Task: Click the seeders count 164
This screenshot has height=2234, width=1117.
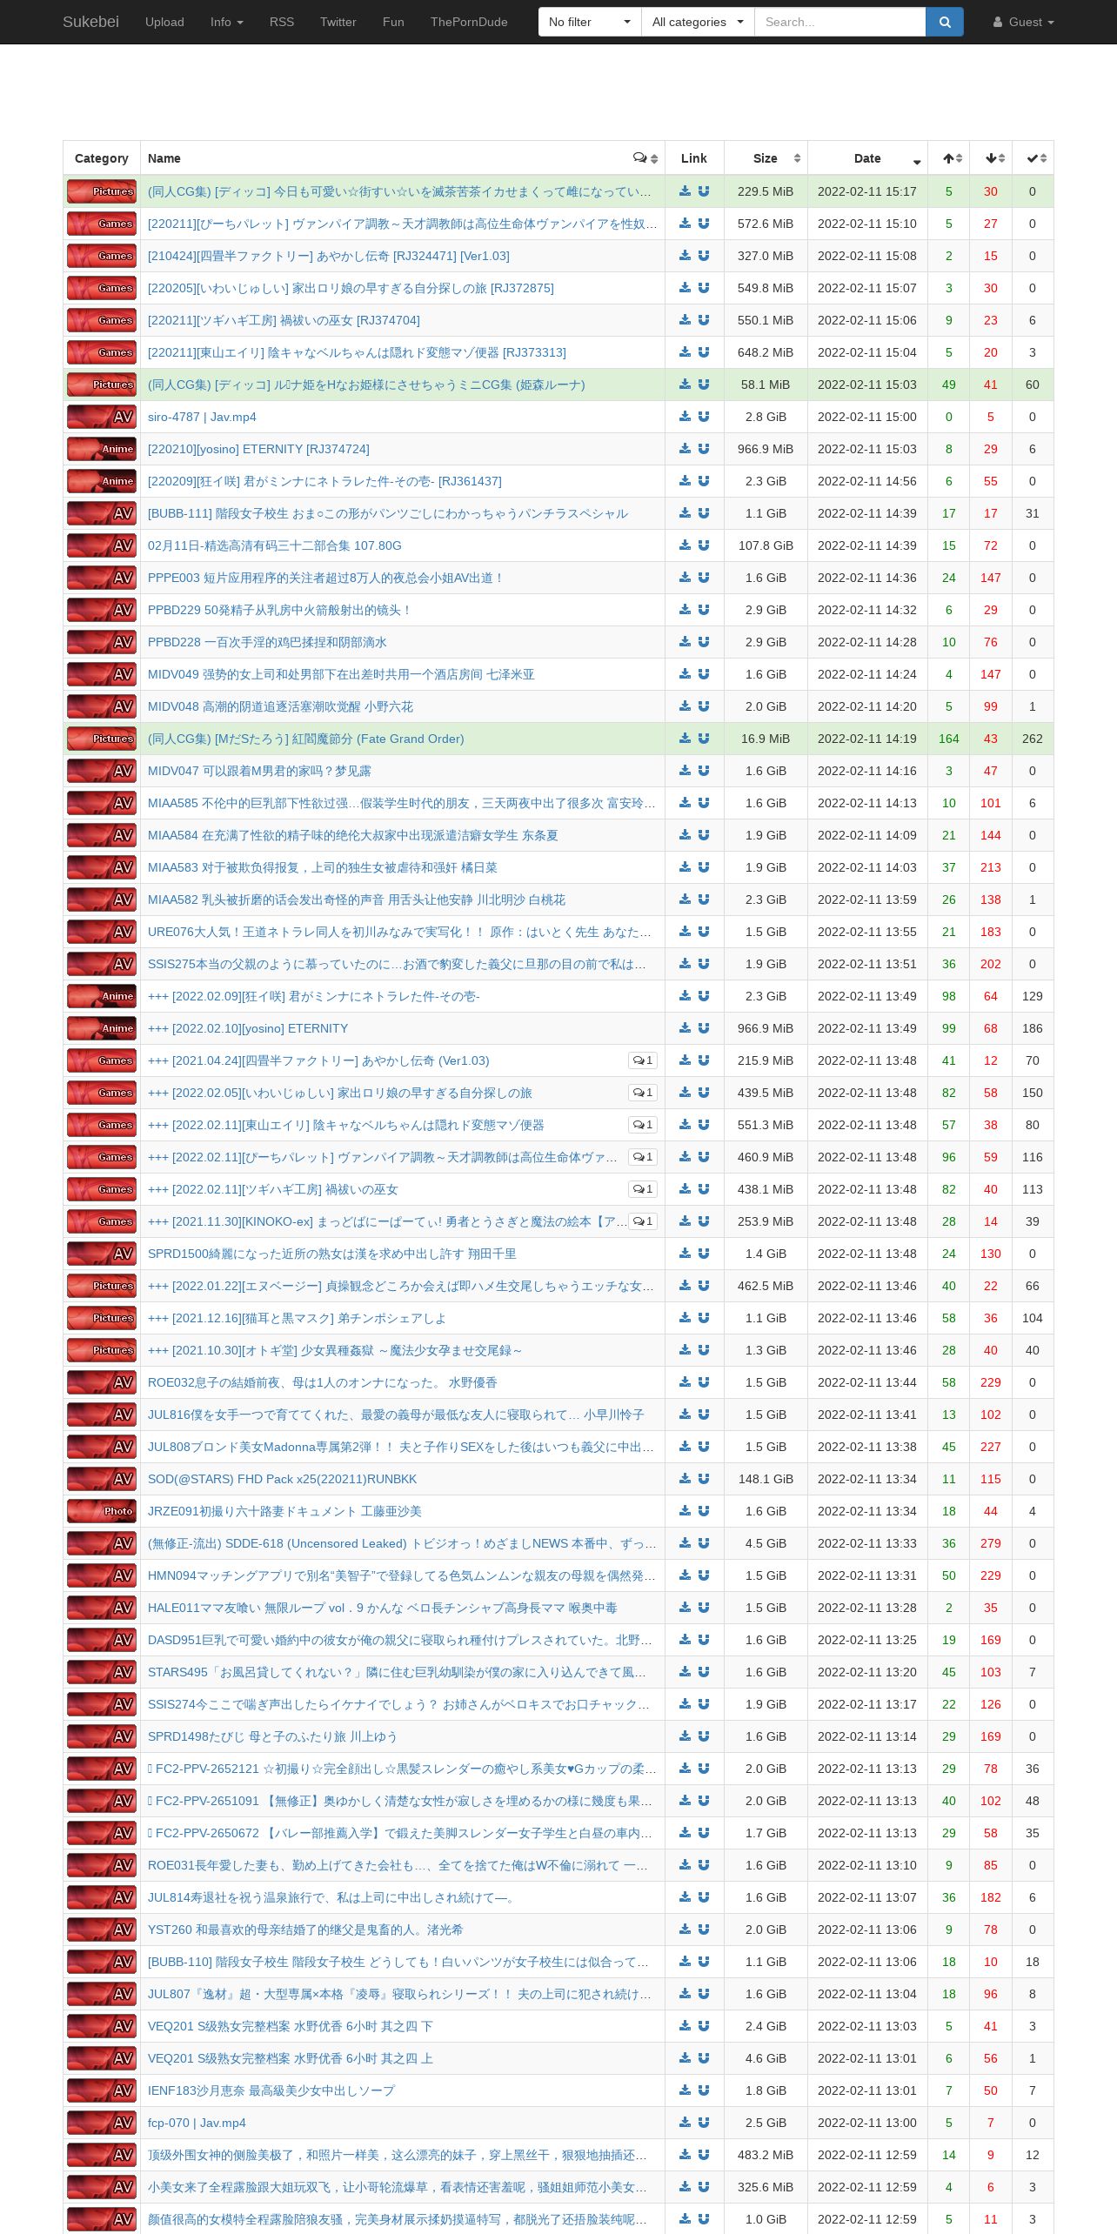Action: click(x=949, y=739)
